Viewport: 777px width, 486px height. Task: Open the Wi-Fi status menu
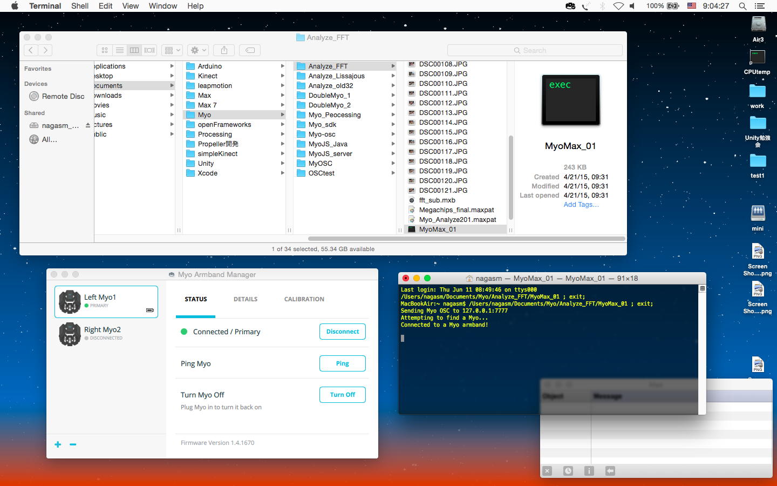[x=618, y=6]
